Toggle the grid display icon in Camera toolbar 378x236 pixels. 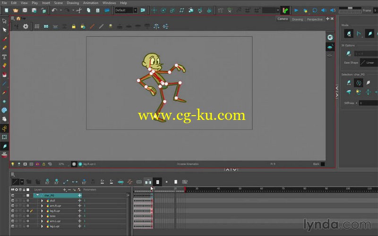pos(37,26)
